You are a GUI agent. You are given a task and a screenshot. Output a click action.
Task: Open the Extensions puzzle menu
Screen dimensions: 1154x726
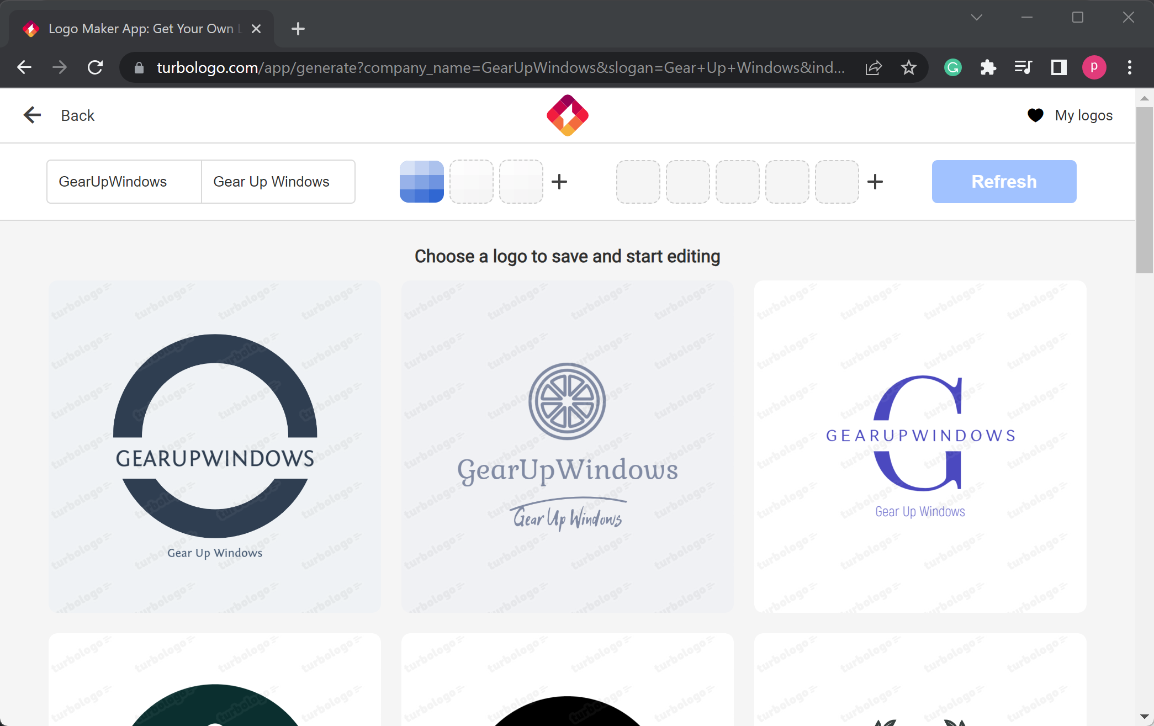988,67
